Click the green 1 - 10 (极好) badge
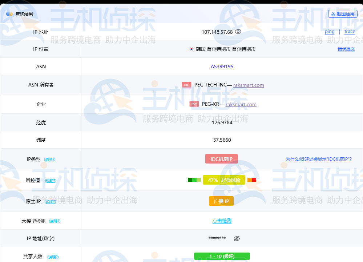Screen dimensions: 363x262 [x=222, y=256]
